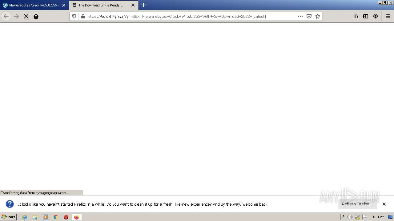Click the Show Desktop tray button
394x221 pixels.
(390, 217)
